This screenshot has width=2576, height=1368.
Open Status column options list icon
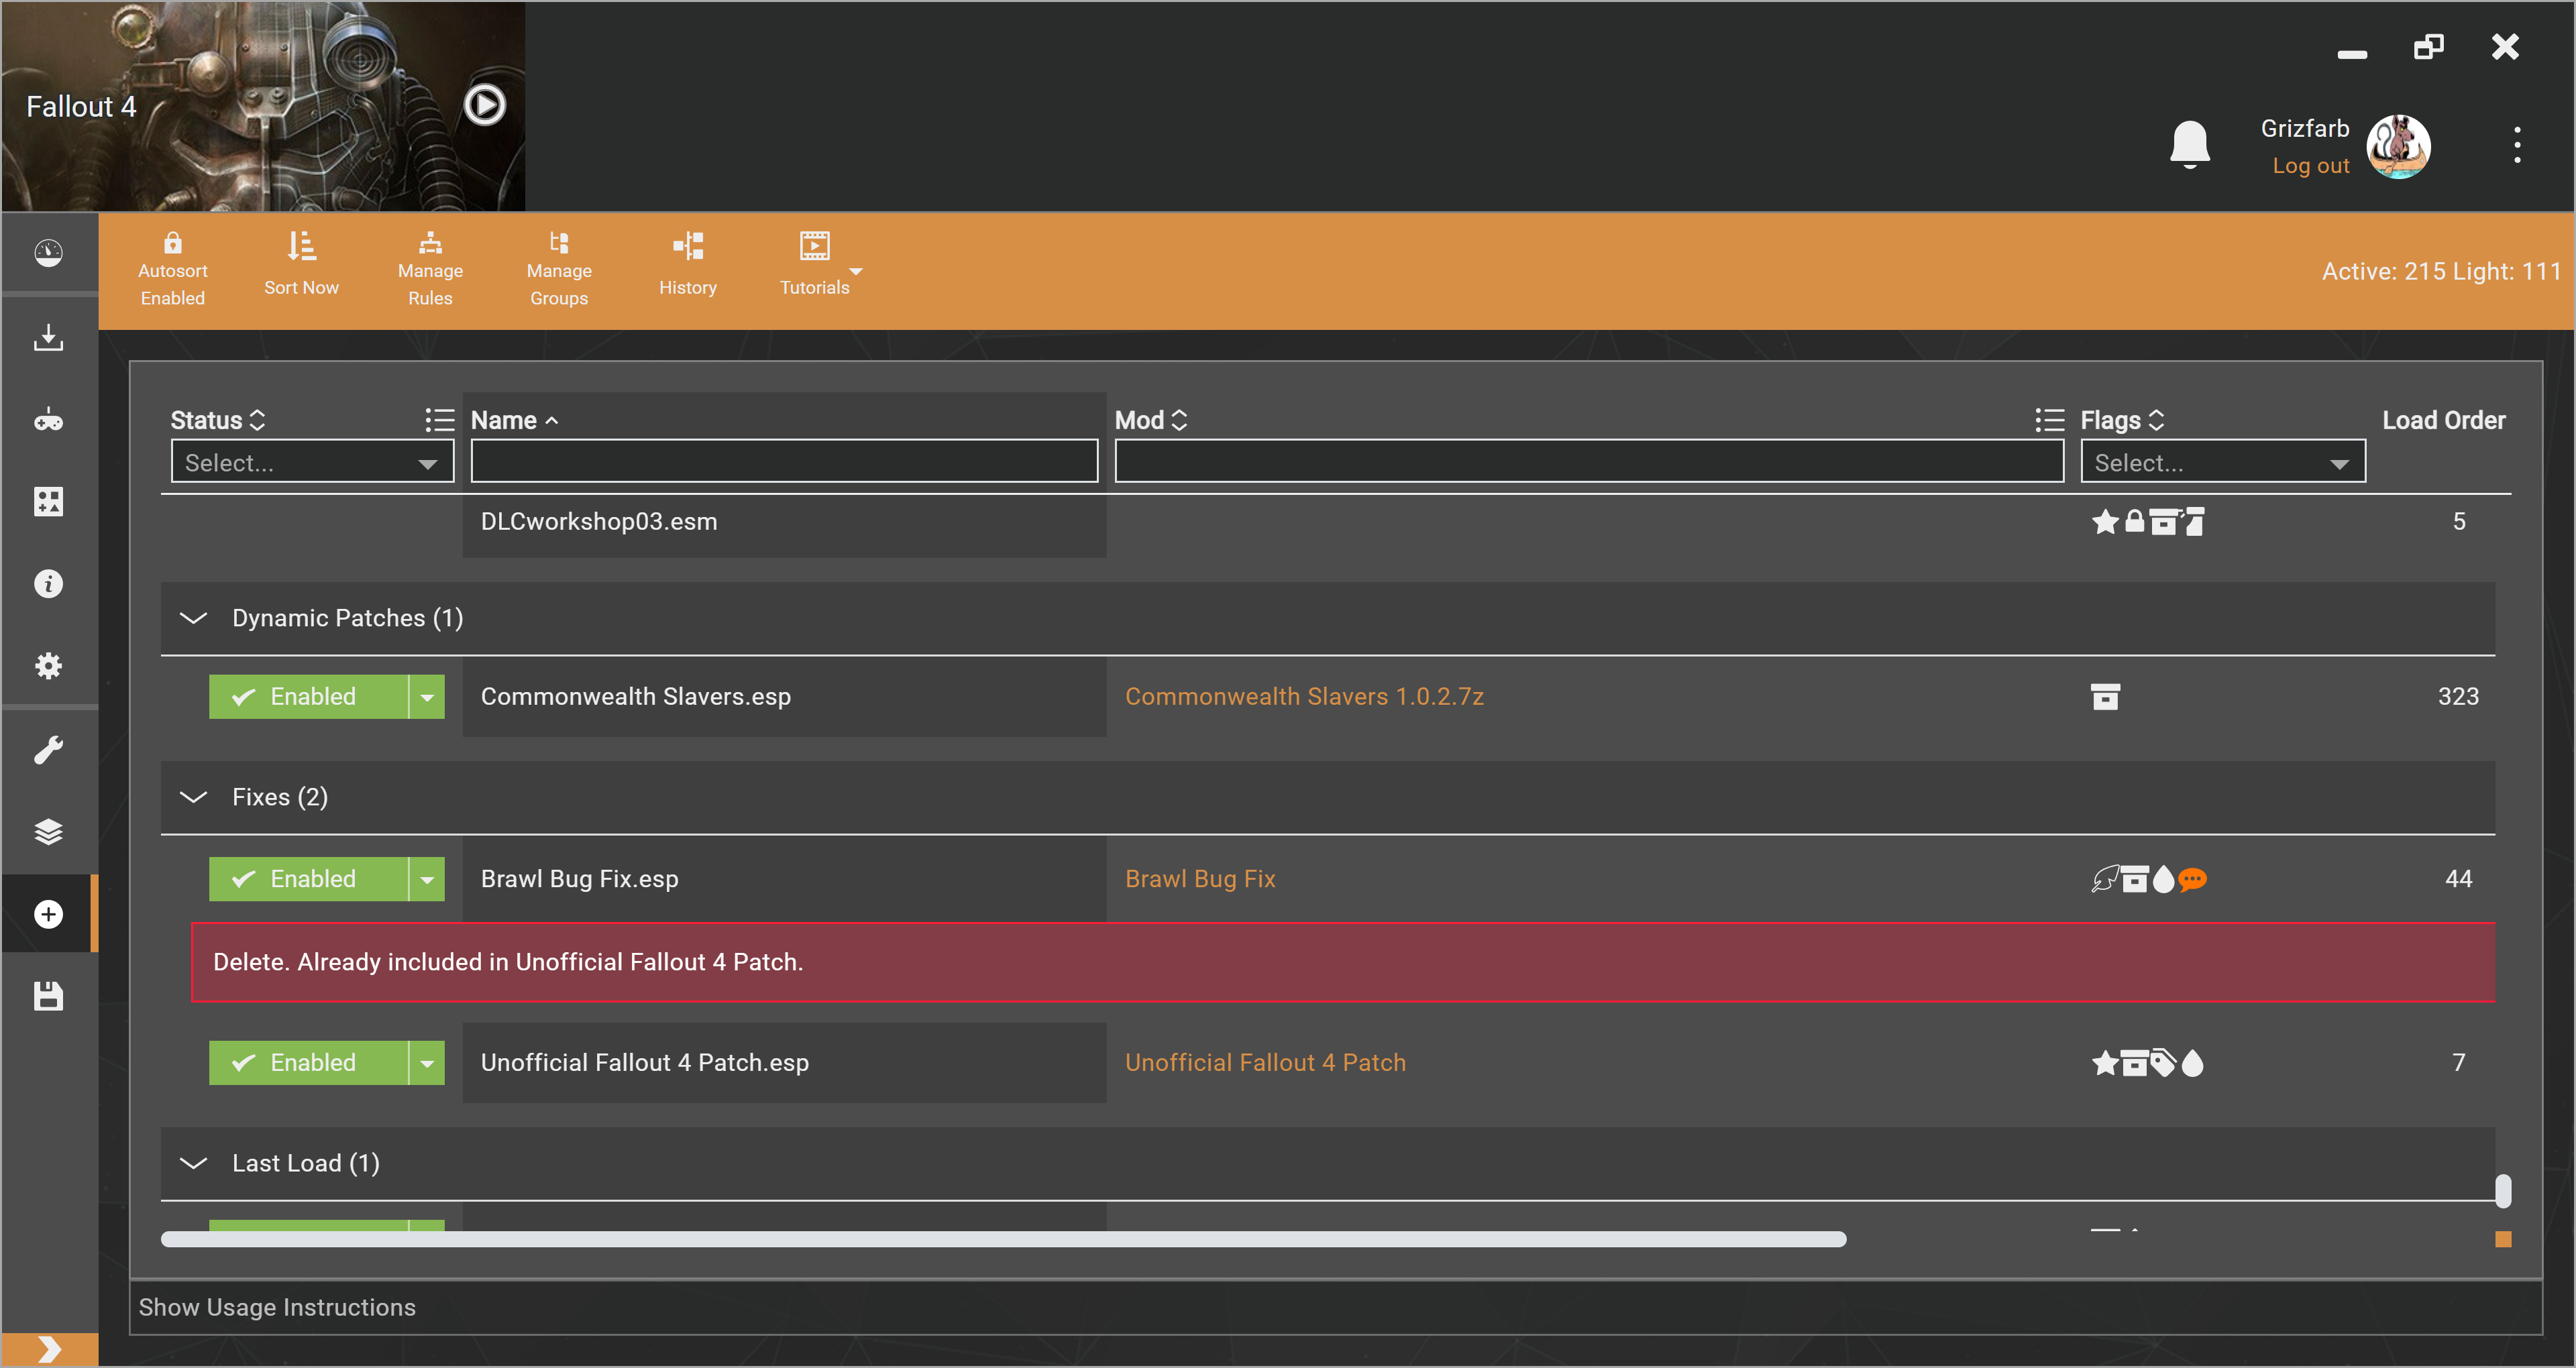point(439,420)
